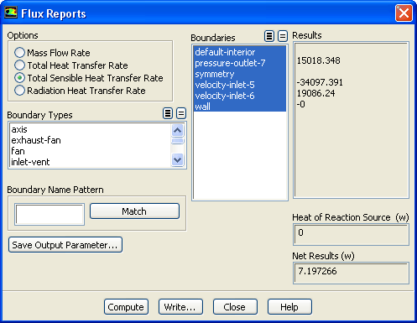
Task: Toggle velocity-inlet-5 in Boundaries list
Action: pyautogui.click(x=240, y=85)
